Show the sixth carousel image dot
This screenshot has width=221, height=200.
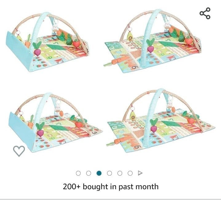coord(130,173)
